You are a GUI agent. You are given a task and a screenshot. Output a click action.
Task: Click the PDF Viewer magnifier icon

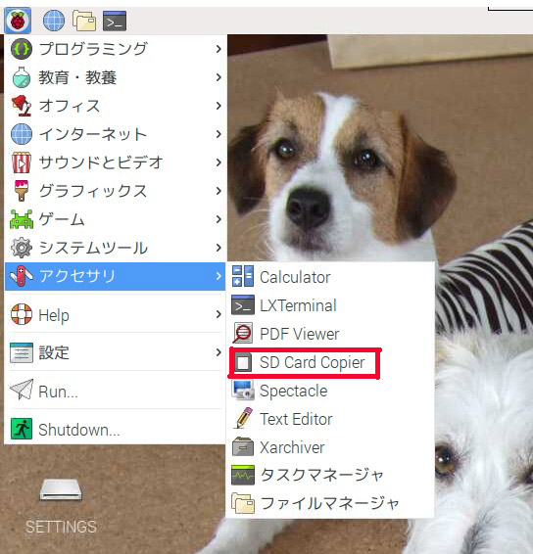(242, 333)
